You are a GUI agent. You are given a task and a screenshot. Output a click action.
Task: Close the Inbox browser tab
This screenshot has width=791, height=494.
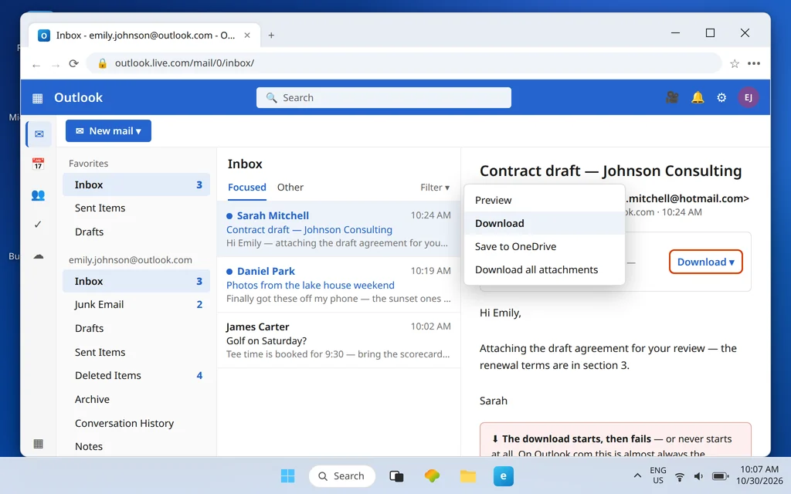[247, 36]
